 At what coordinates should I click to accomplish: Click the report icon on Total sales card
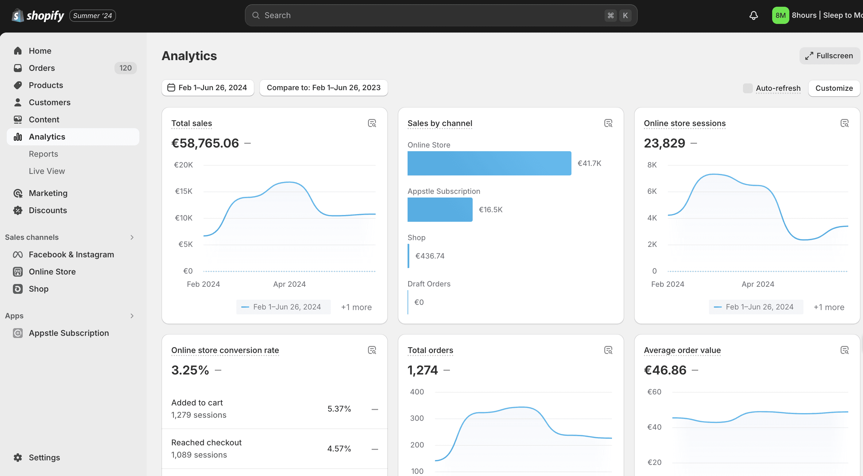point(372,123)
